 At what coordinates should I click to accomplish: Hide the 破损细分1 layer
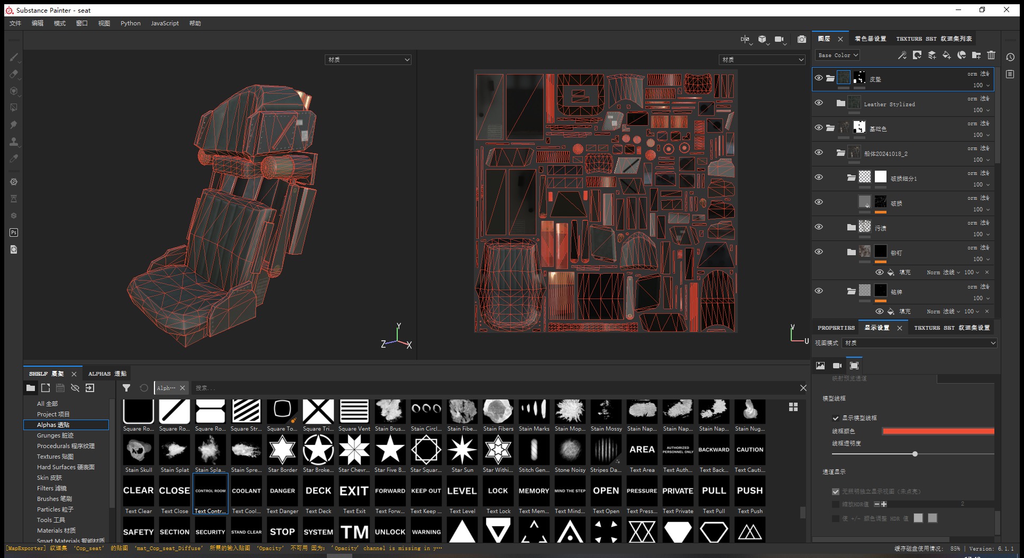[x=819, y=177]
